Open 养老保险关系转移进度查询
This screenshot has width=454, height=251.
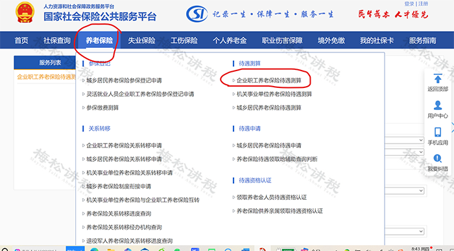click(119, 213)
